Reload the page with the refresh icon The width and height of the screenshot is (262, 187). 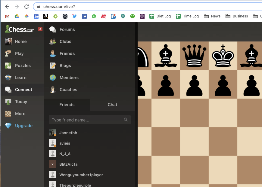point(27,7)
